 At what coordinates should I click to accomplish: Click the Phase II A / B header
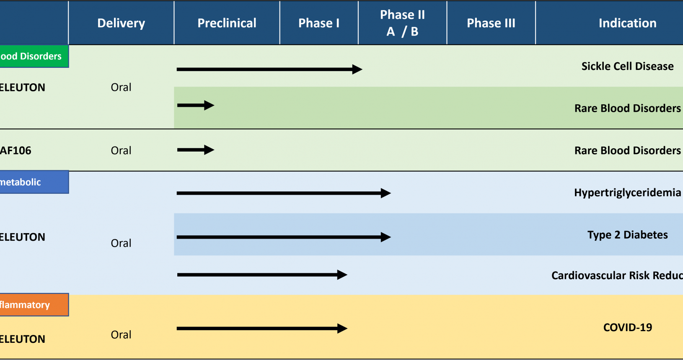[402, 23]
